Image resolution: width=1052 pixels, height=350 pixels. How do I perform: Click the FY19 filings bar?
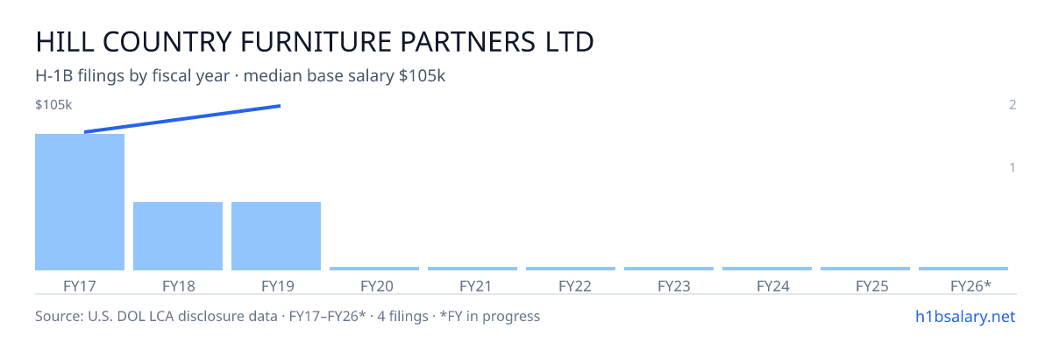point(276,236)
